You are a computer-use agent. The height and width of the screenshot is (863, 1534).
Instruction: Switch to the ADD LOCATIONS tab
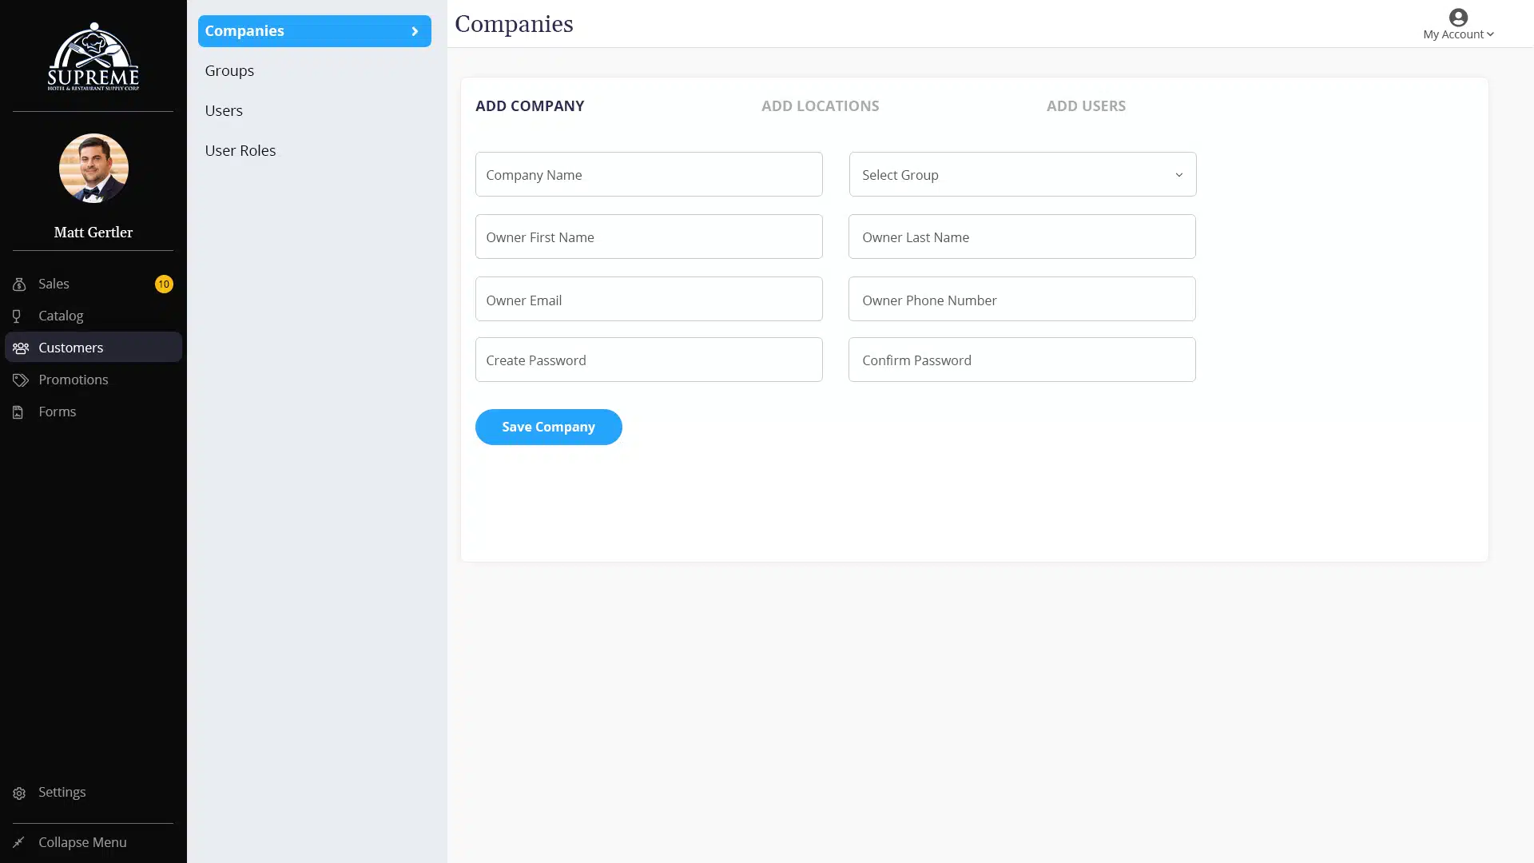pyautogui.click(x=820, y=105)
